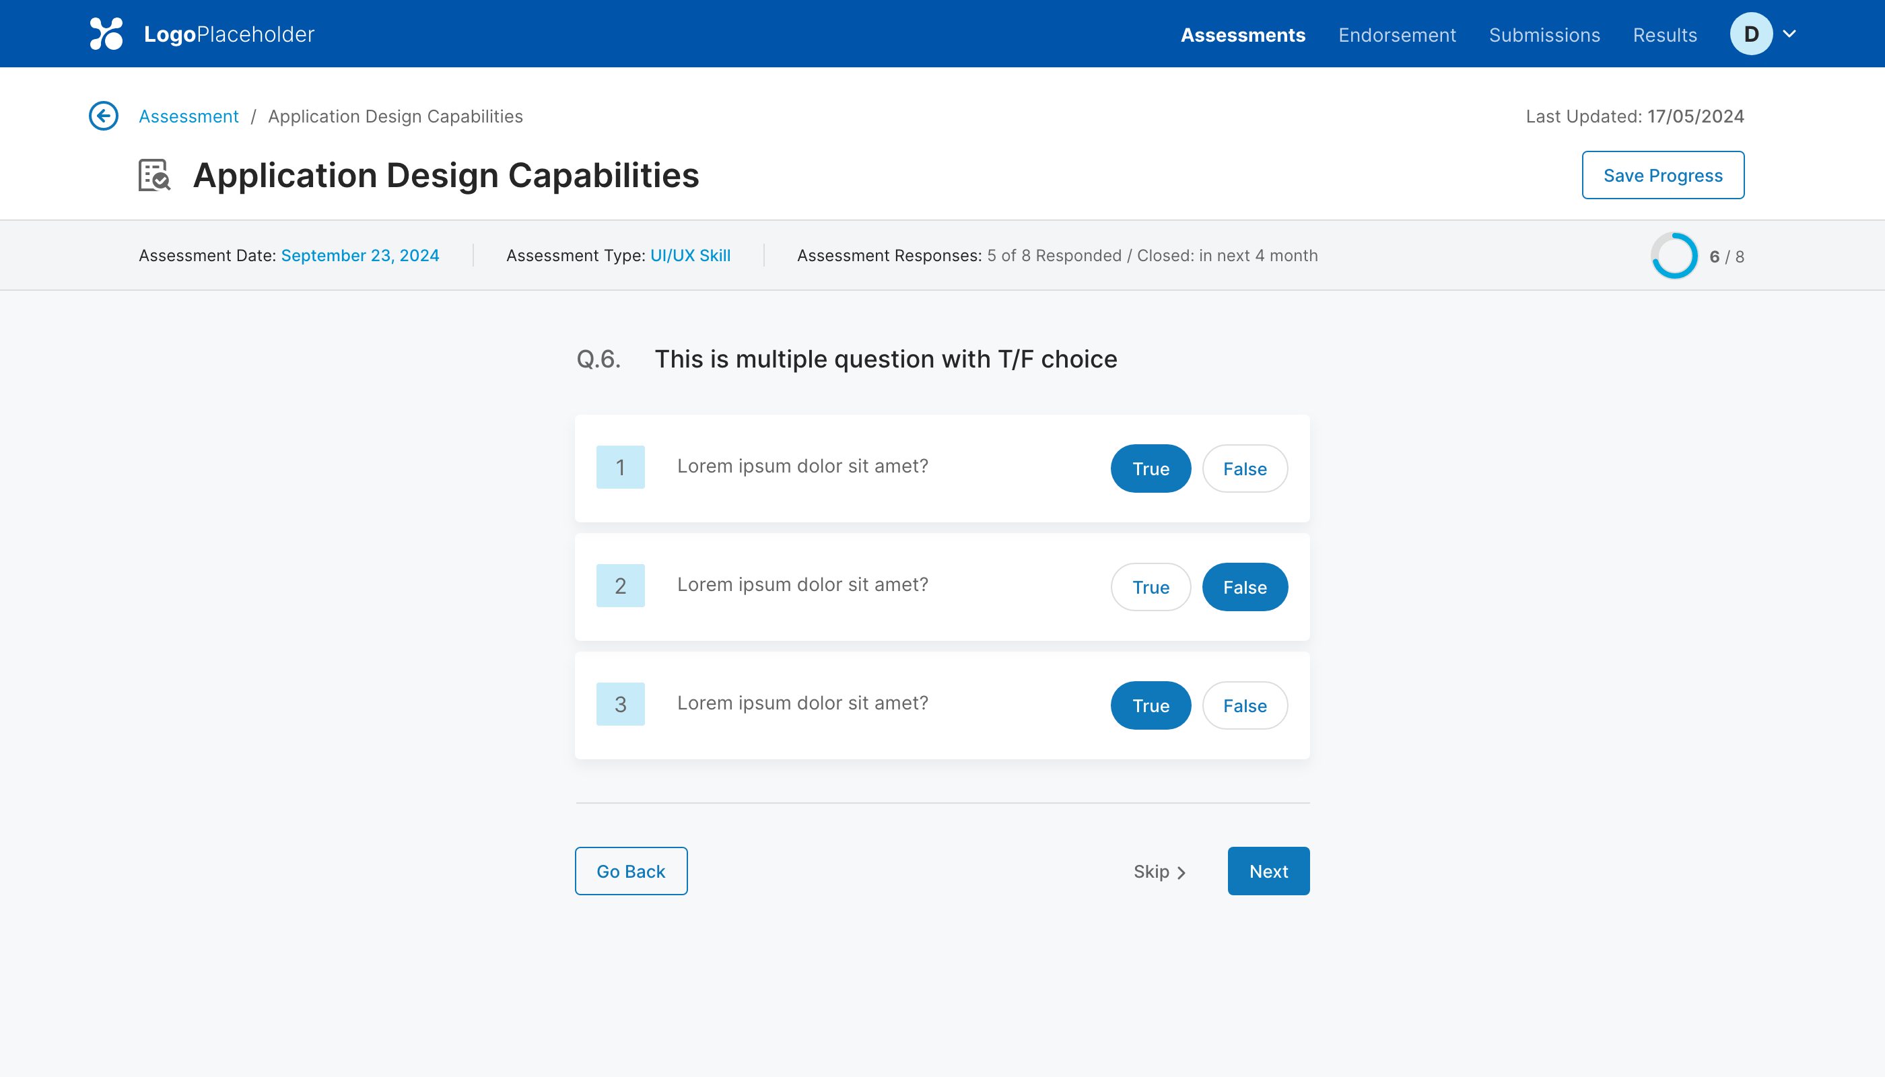Viewport: 1885px width, 1077px height.
Task: Click the LogoPlaceholder logo icon
Action: pyautogui.click(x=106, y=34)
